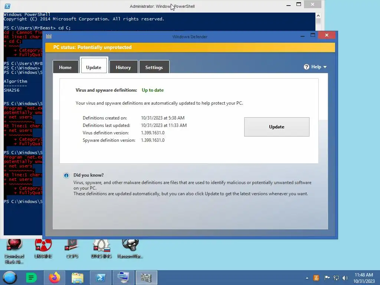Click the Update definitions button
The height and width of the screenshot is (285, 380).
277,127
